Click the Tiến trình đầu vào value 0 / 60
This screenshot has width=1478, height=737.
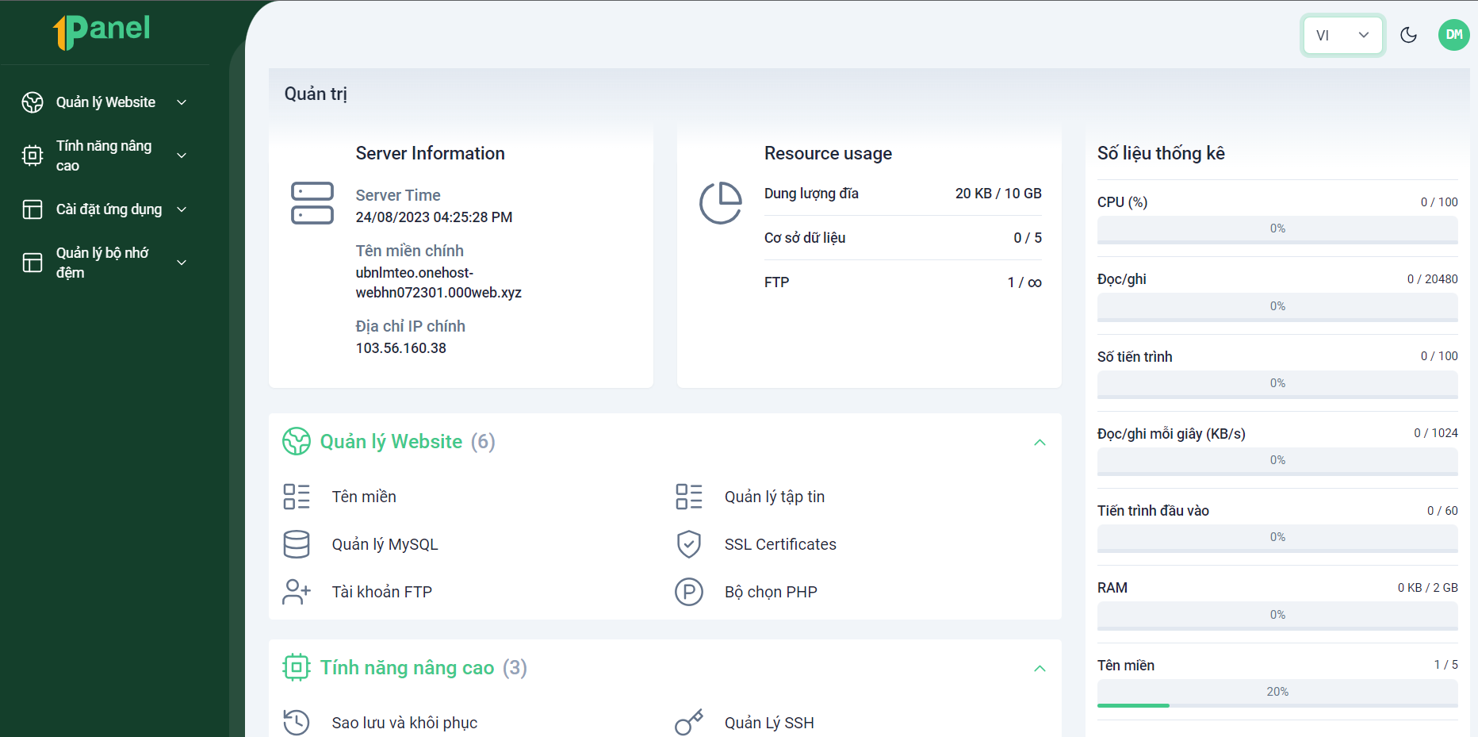pyautogui.click(x=1442, y=511)
